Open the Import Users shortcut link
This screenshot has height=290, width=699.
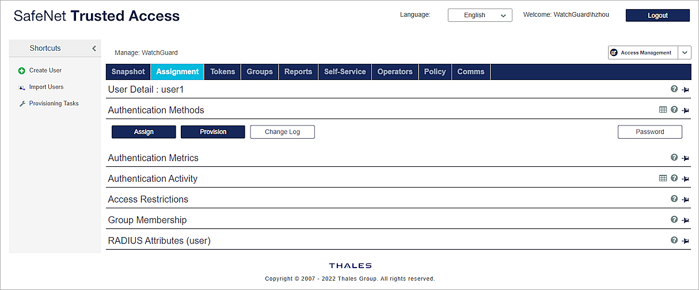coord(47,87)
